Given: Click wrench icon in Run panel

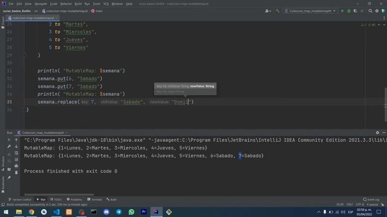Looking at the screenshot, I should 9,146.
